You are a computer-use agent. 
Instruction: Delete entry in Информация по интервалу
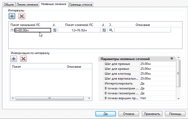[x=24, y=59]
